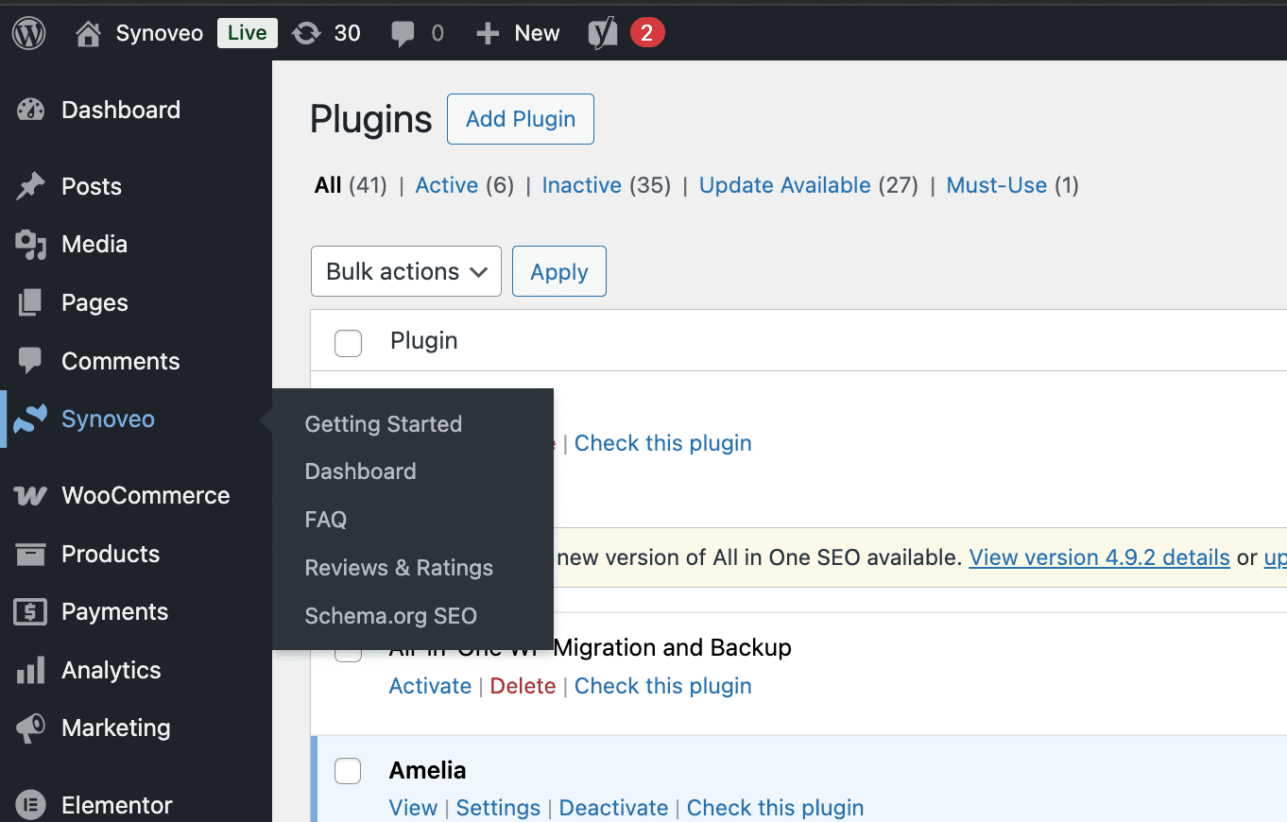Select Getting Started in the Synoveo submenu
The height and width of the screenshot is (822, 1287).
(383, 424)
